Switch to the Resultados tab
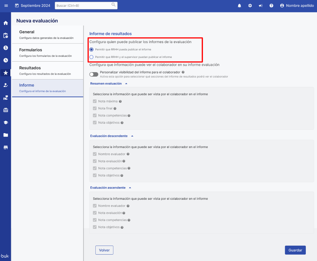Image resolution: width=317 pixels, height=261 pixels. coord(48,70)
